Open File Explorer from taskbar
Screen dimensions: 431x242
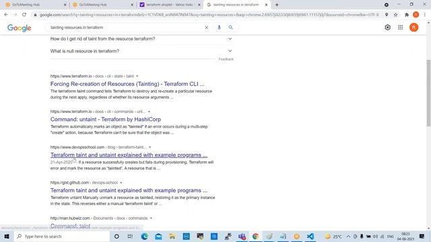coord(172,236)
